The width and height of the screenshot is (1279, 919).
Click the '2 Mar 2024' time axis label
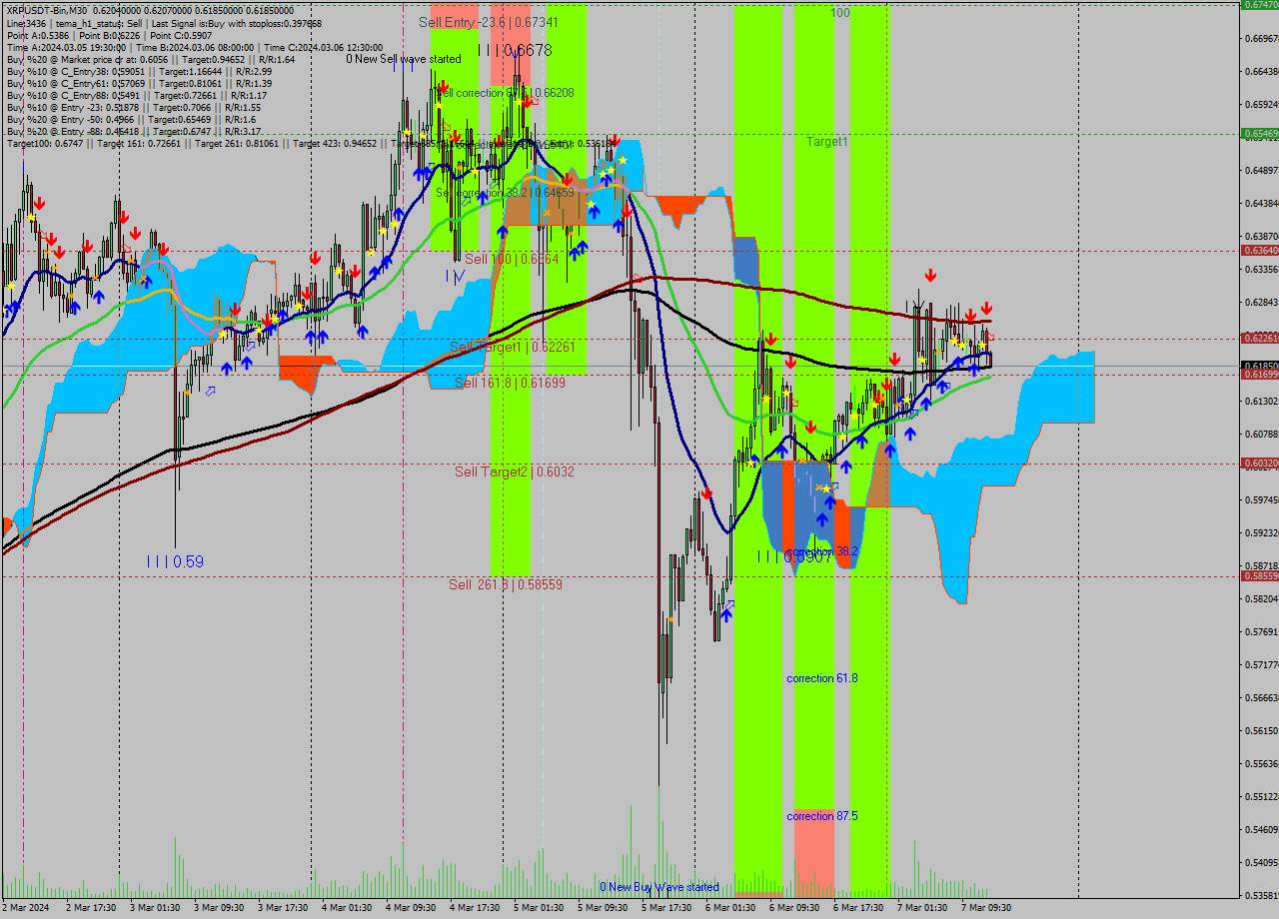click(26, 908)
